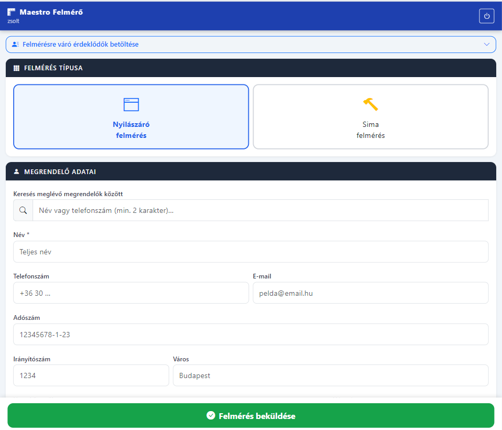Click the Város city field
The image size is (502, 430).
330,375
